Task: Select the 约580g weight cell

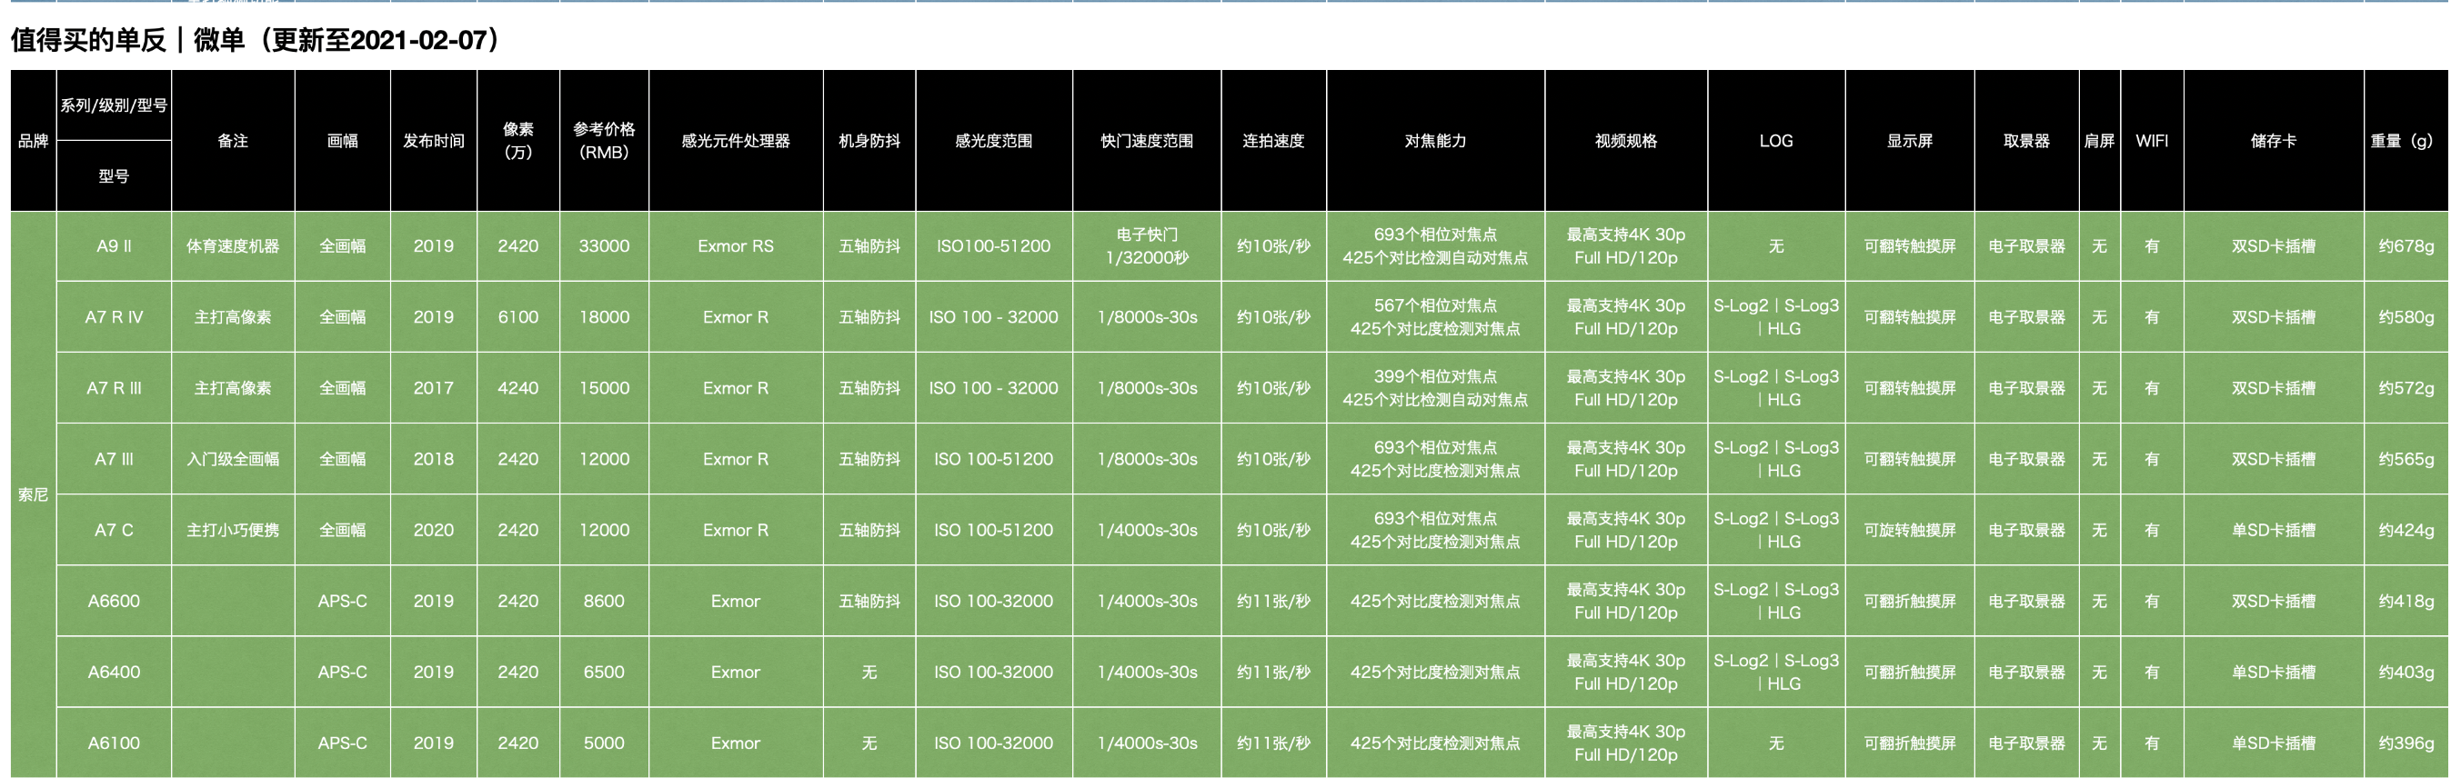Action: click(x=2406, y=317)
